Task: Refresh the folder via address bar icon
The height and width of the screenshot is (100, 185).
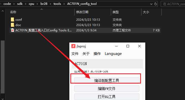Action: pyautogui.click(x=156, y=4)
